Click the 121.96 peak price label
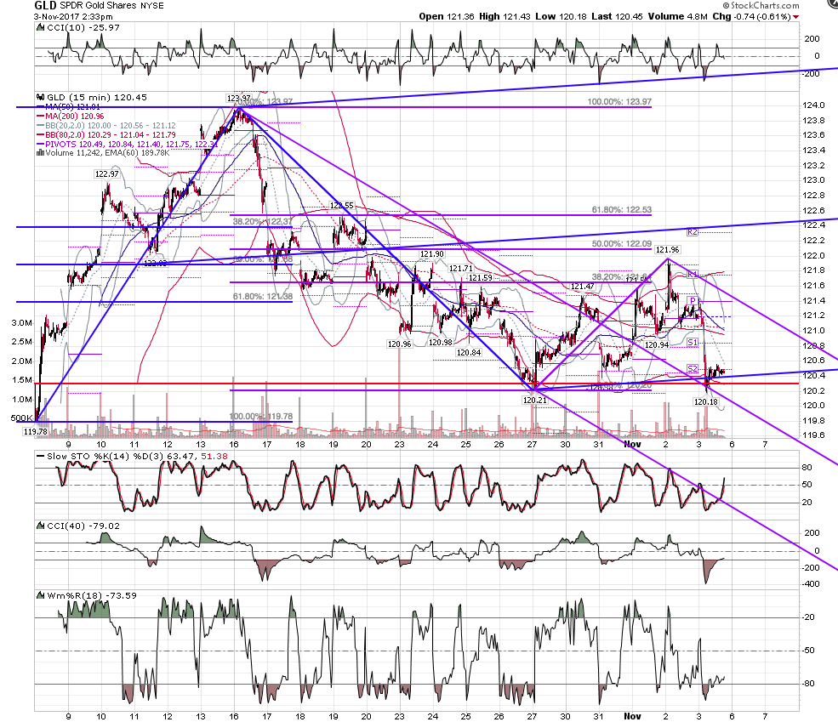Screen dimensions: 838x722 [668, 250]
